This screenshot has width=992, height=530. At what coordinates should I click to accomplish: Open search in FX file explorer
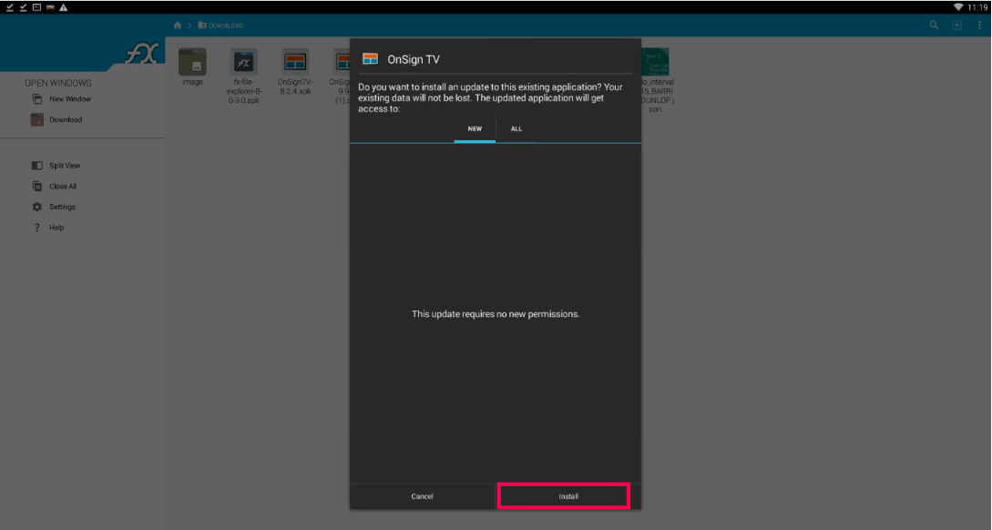pos(934,25)
